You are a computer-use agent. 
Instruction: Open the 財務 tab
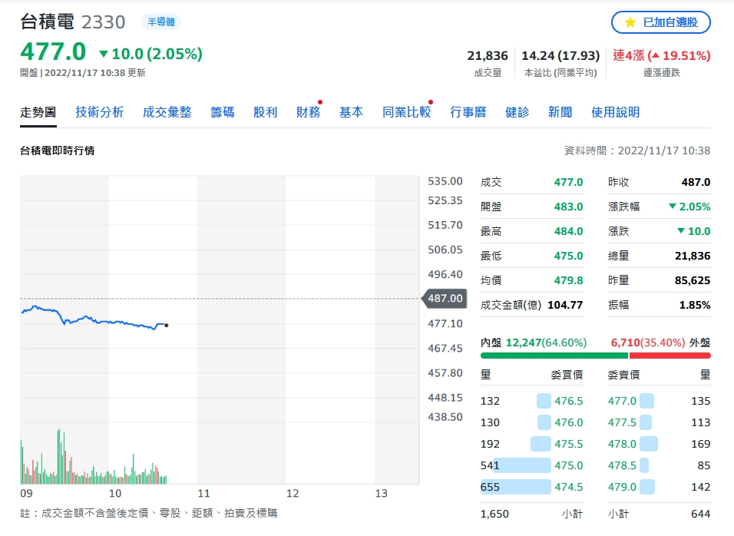click(309, 112)
